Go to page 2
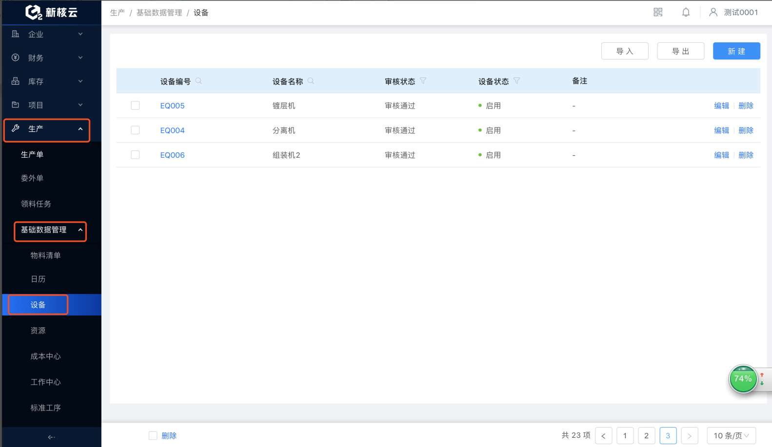The height and width of the screenshot is (447, 772). [646, 435]
